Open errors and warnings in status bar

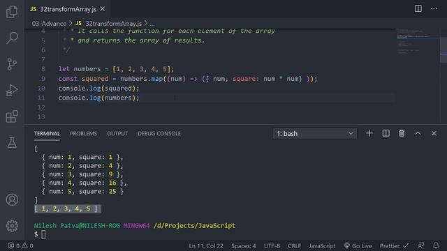[20, 245]
